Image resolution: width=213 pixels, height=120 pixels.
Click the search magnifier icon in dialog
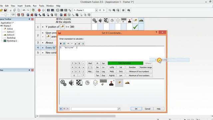[119, 109]
